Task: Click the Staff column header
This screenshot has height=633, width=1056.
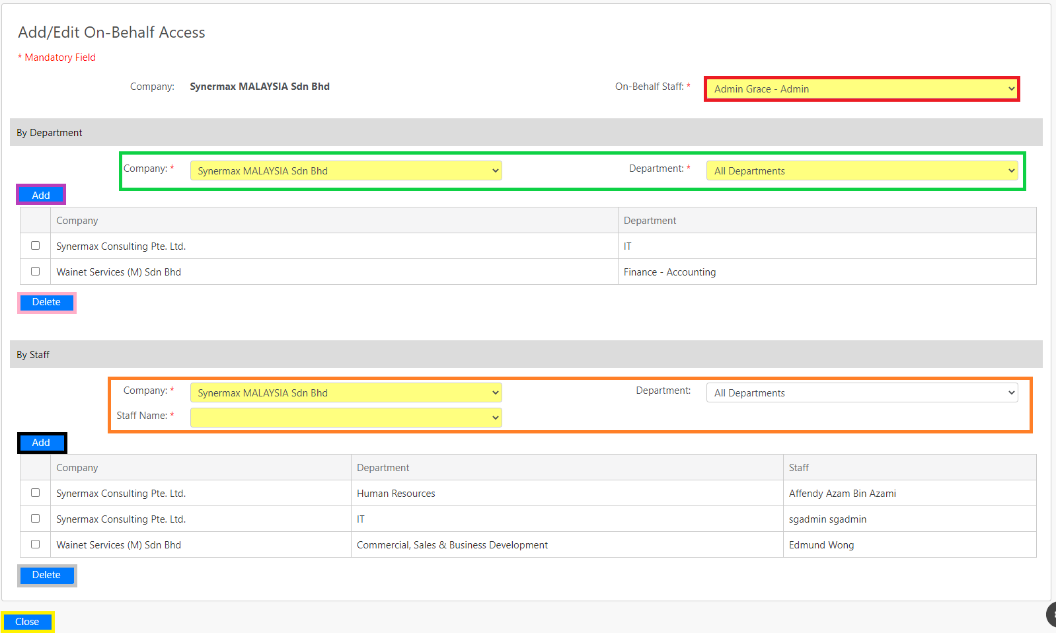Action: [x=909, y=467]
